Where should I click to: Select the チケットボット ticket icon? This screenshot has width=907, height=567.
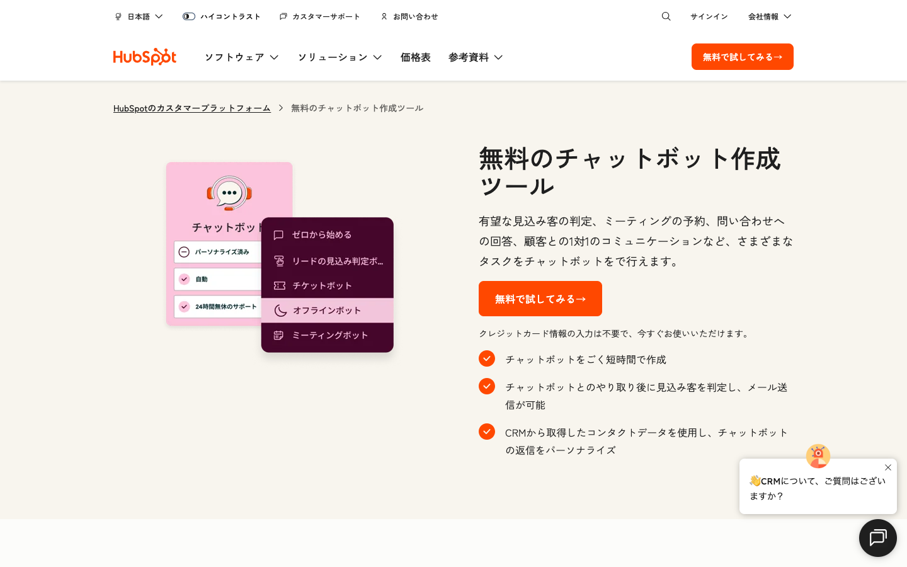click(278, 285)
